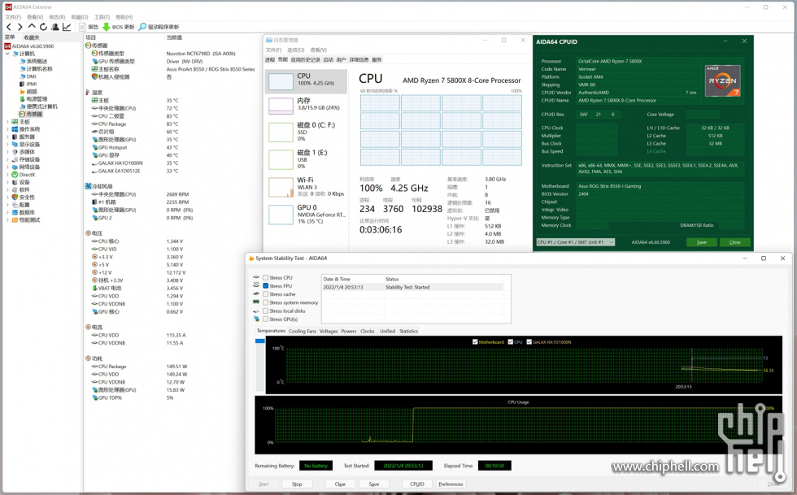Expand the 多媒体 tree node
This screenshot has height=495, width=797.
(x=7, y=152)
